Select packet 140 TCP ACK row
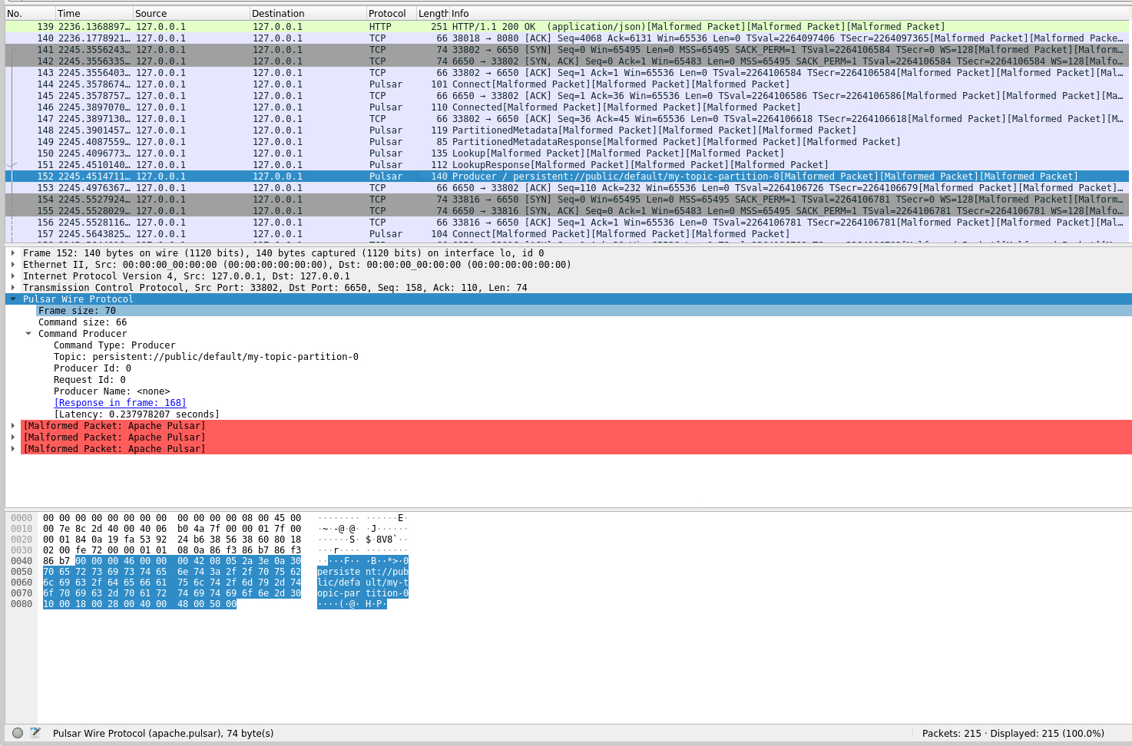1132x746 pixels. (x=567, y=38)
